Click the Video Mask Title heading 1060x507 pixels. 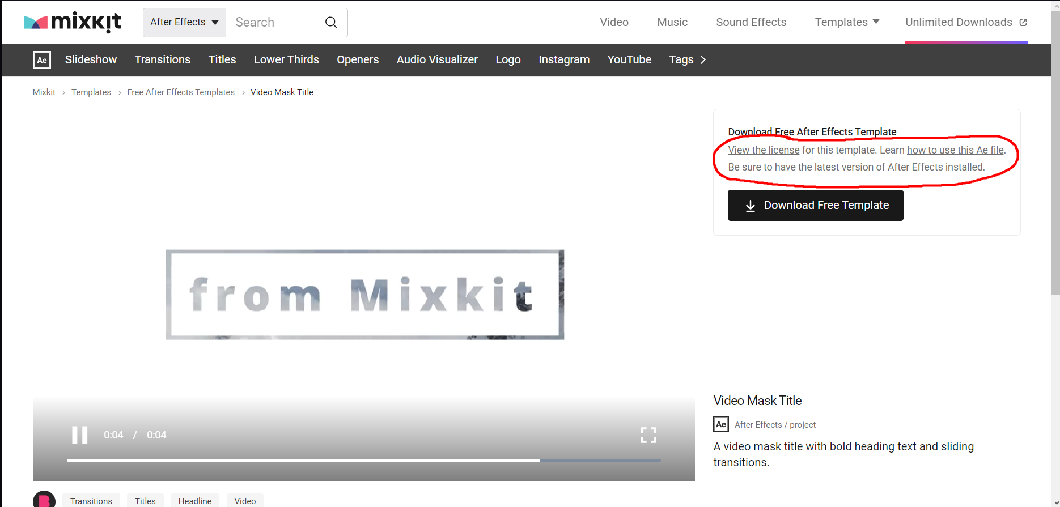pyautogui.click(x=757, y=401)
